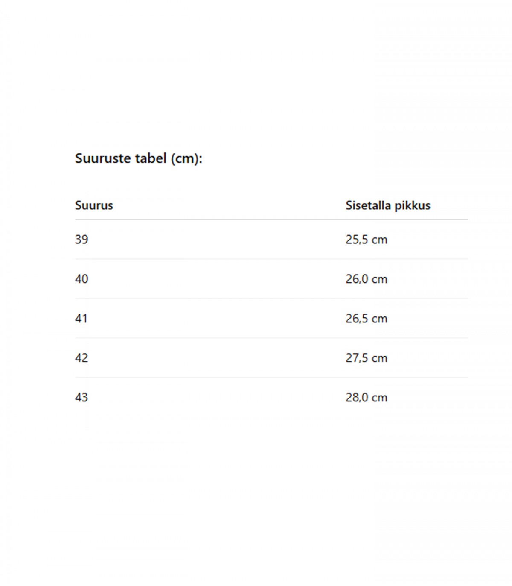Click the word pikkus in header
512x586 pixels.
point(413,206)
